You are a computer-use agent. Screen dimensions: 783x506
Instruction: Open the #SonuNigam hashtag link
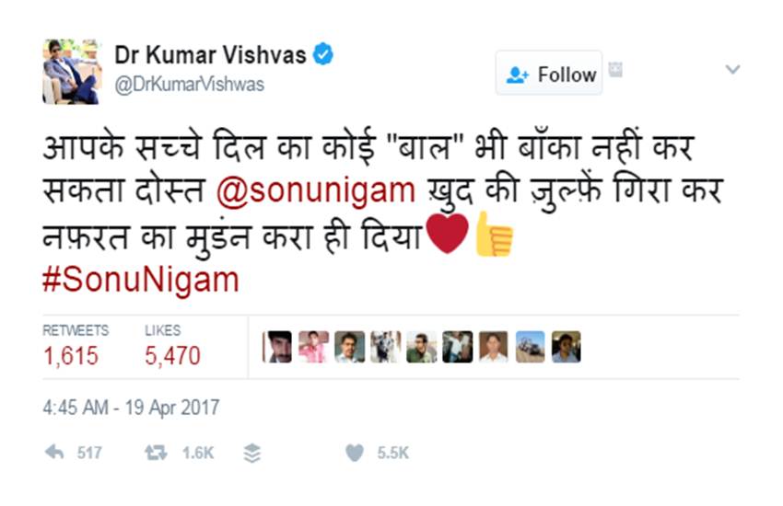(140, 280)
